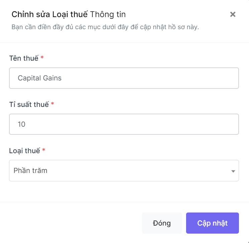
Task: Click the Tên thuế input field
Action: [124, 78]
